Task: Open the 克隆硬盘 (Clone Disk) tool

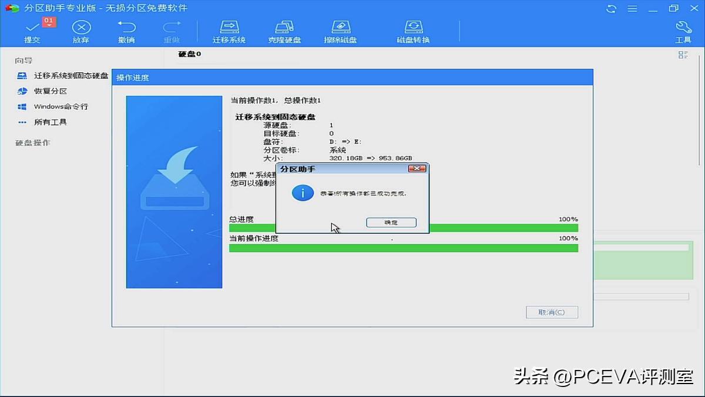Action: tap(284, 29)
